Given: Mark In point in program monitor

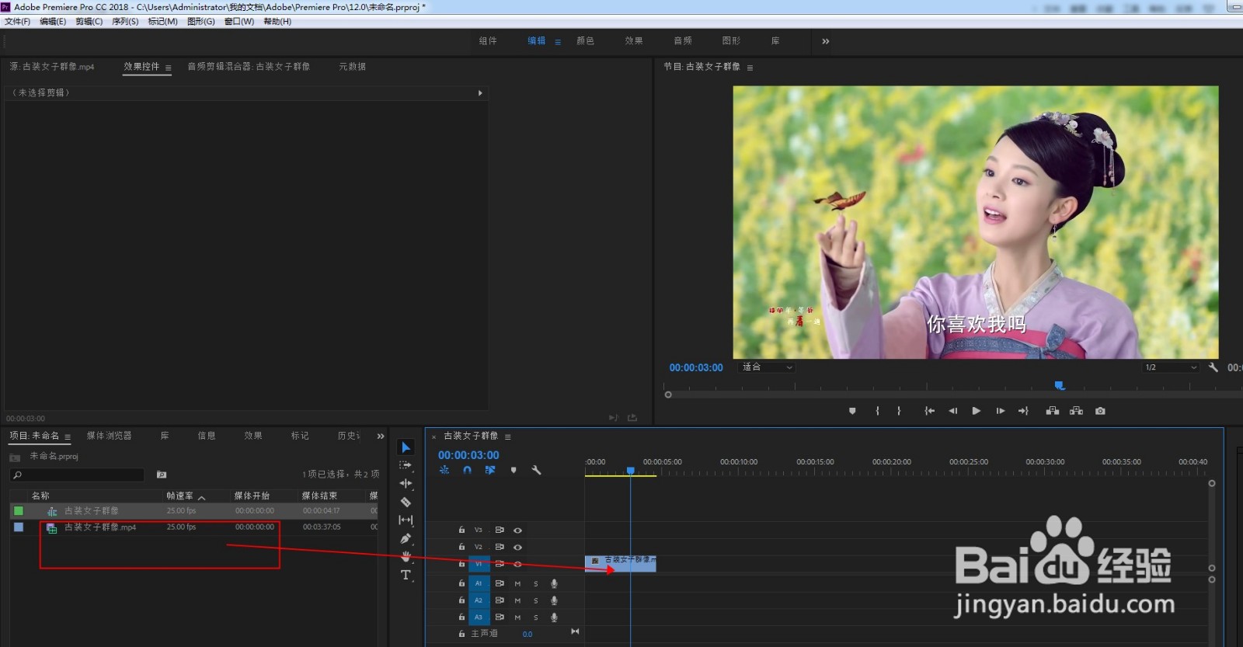Looking at the screenshot, I should coord(877,411).
